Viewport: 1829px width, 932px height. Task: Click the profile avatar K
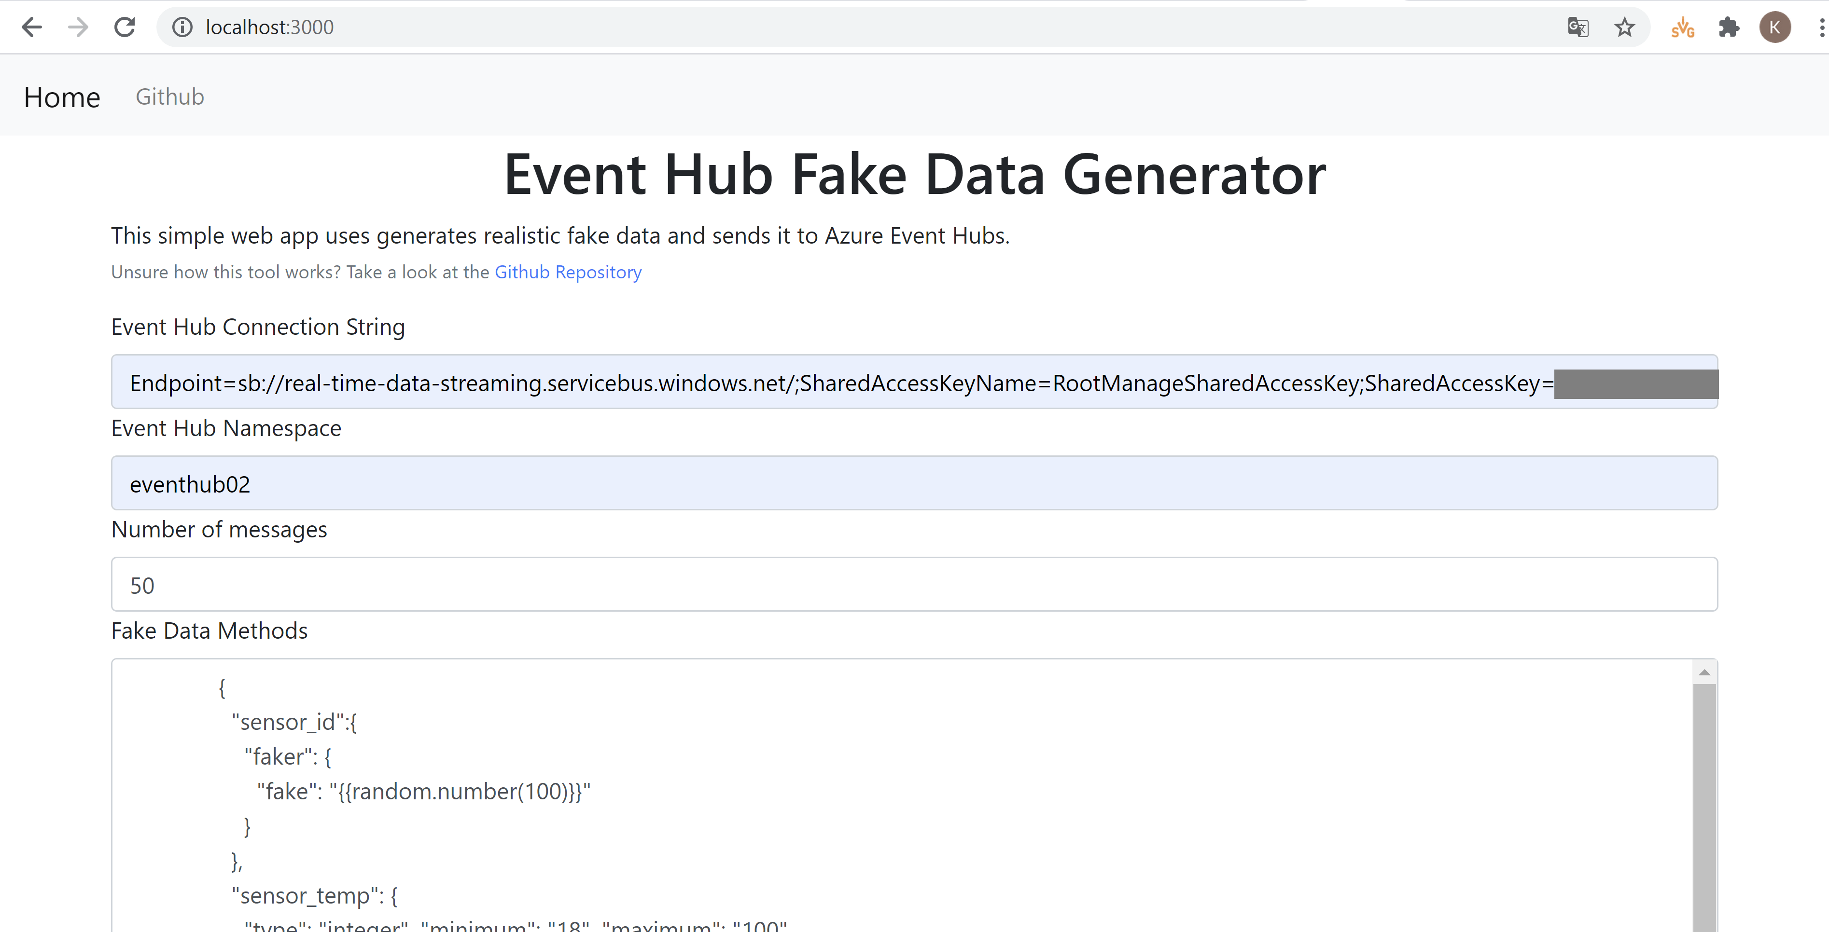point(1775,27)
